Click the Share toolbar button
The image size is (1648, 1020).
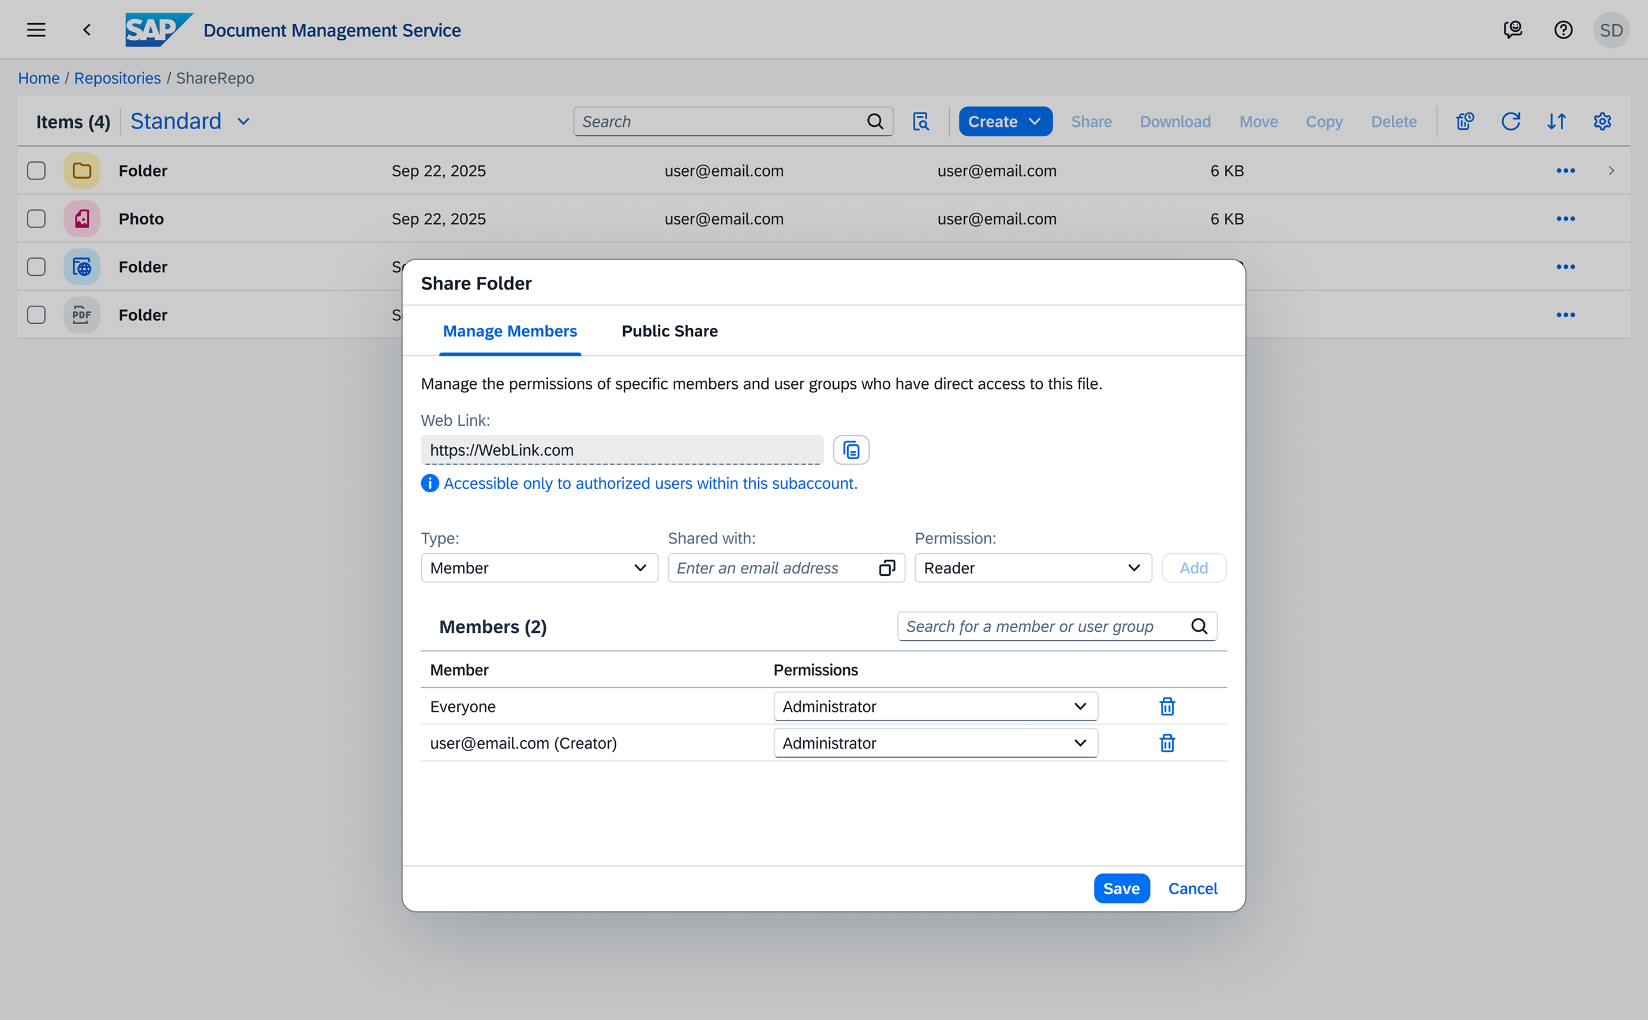[1092, 121]
